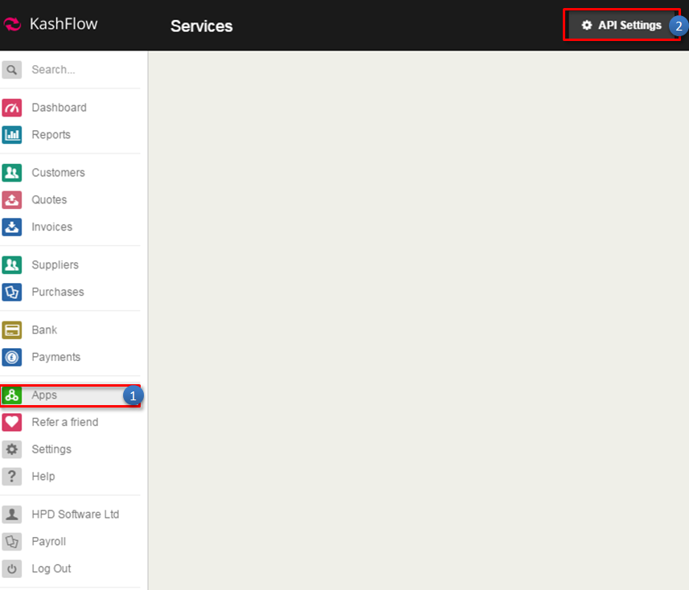Screen dimensions: 689x590
Task: Click Log Out link
Action: pyautogui.click(x=51, y=569)
